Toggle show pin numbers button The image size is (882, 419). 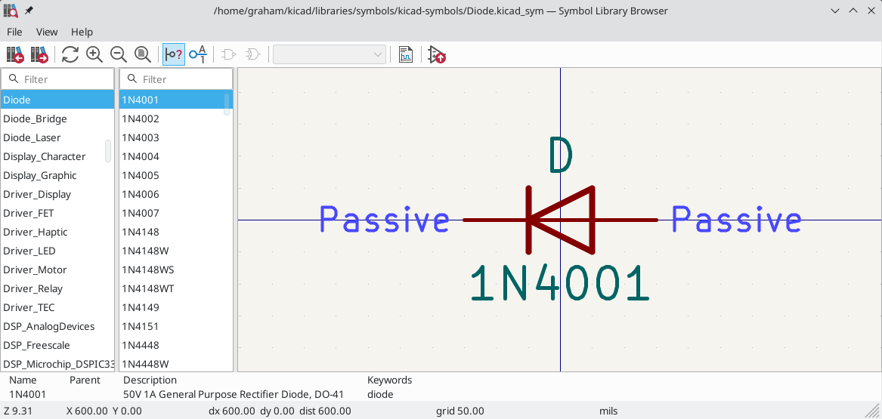point(198,54)
